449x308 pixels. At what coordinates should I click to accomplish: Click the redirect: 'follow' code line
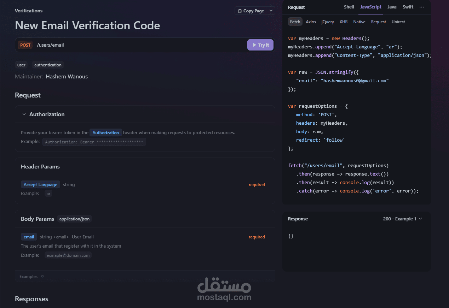[x=320, y=140]
